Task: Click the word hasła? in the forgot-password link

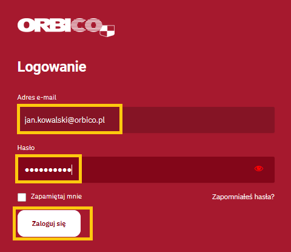Action: coord(264,197)
